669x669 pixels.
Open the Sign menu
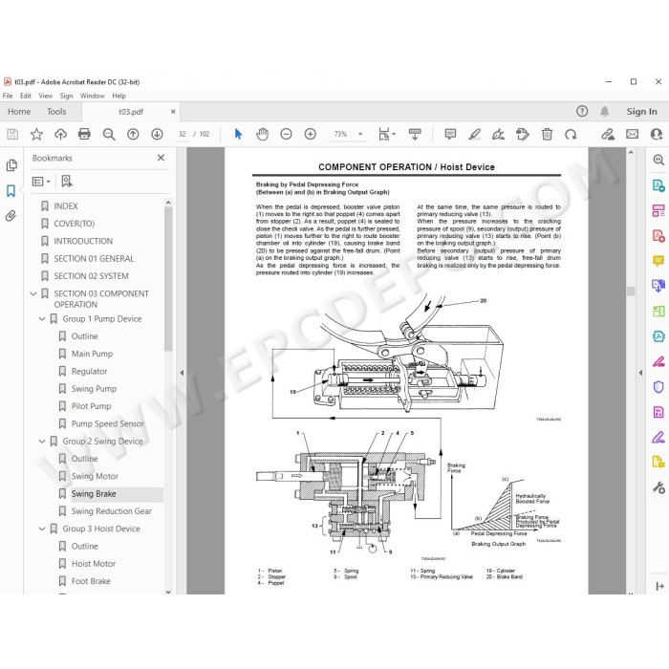66,96
